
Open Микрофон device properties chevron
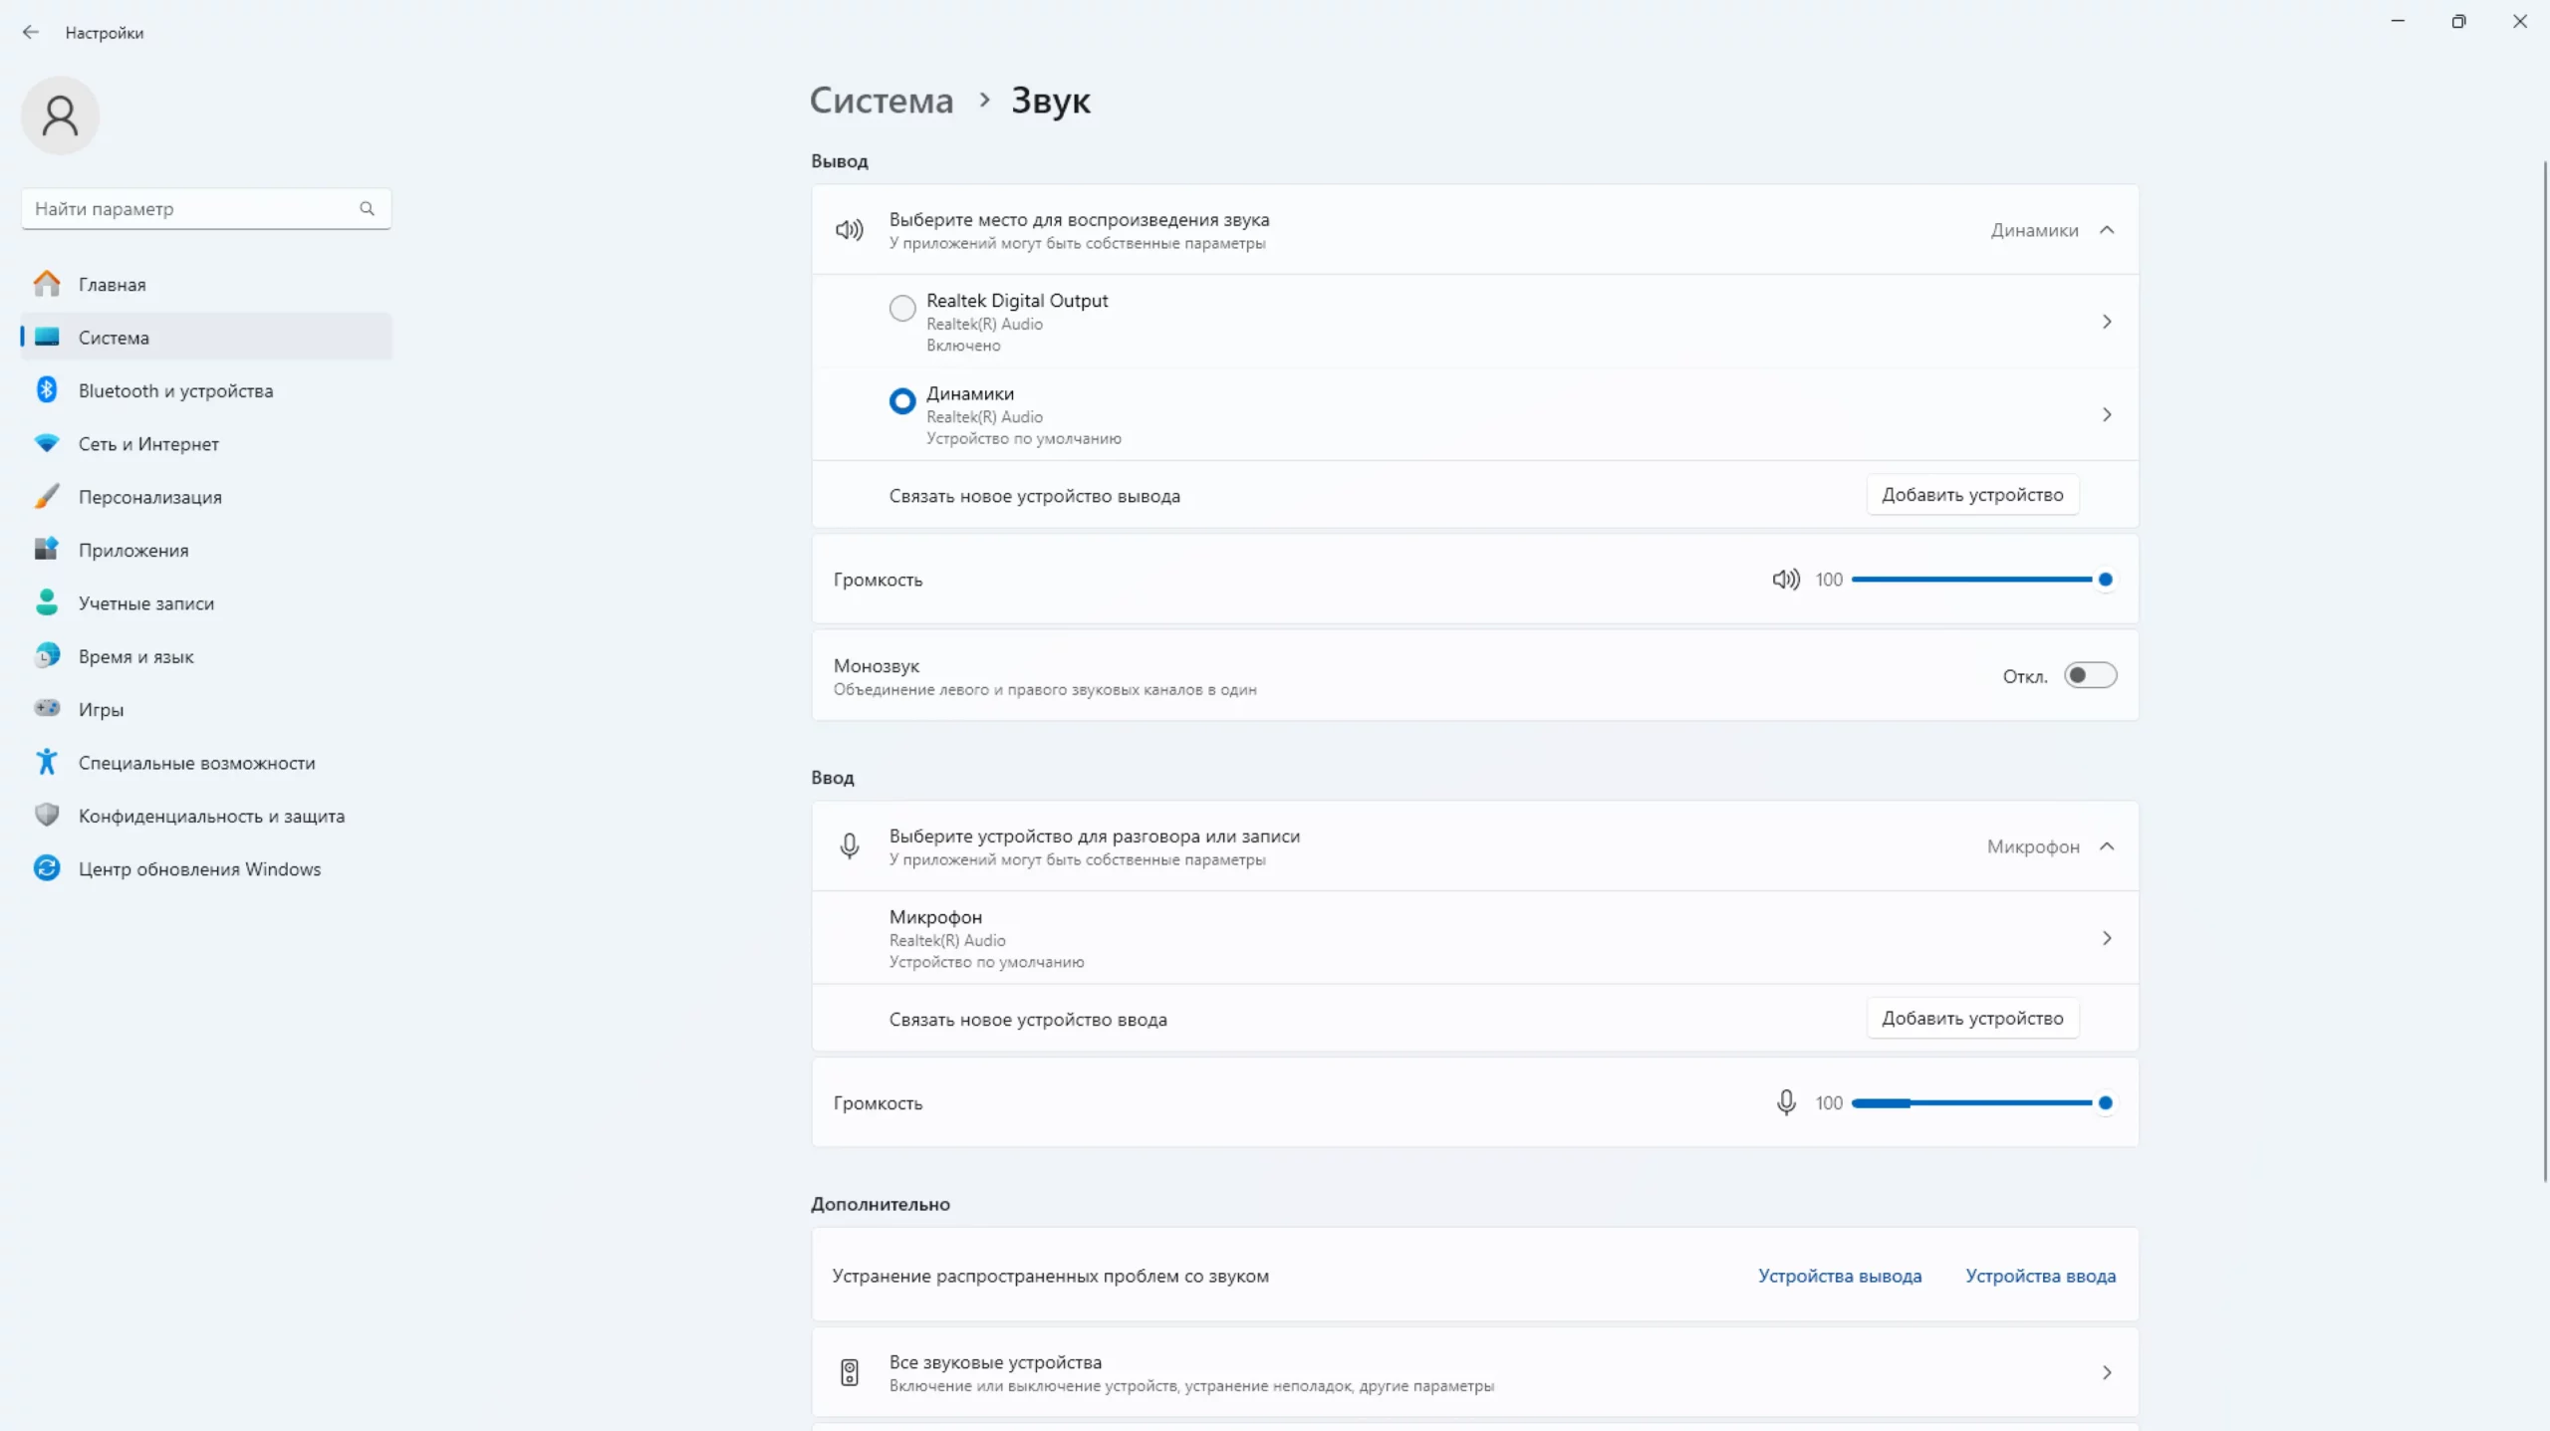tap(2106, 938)
